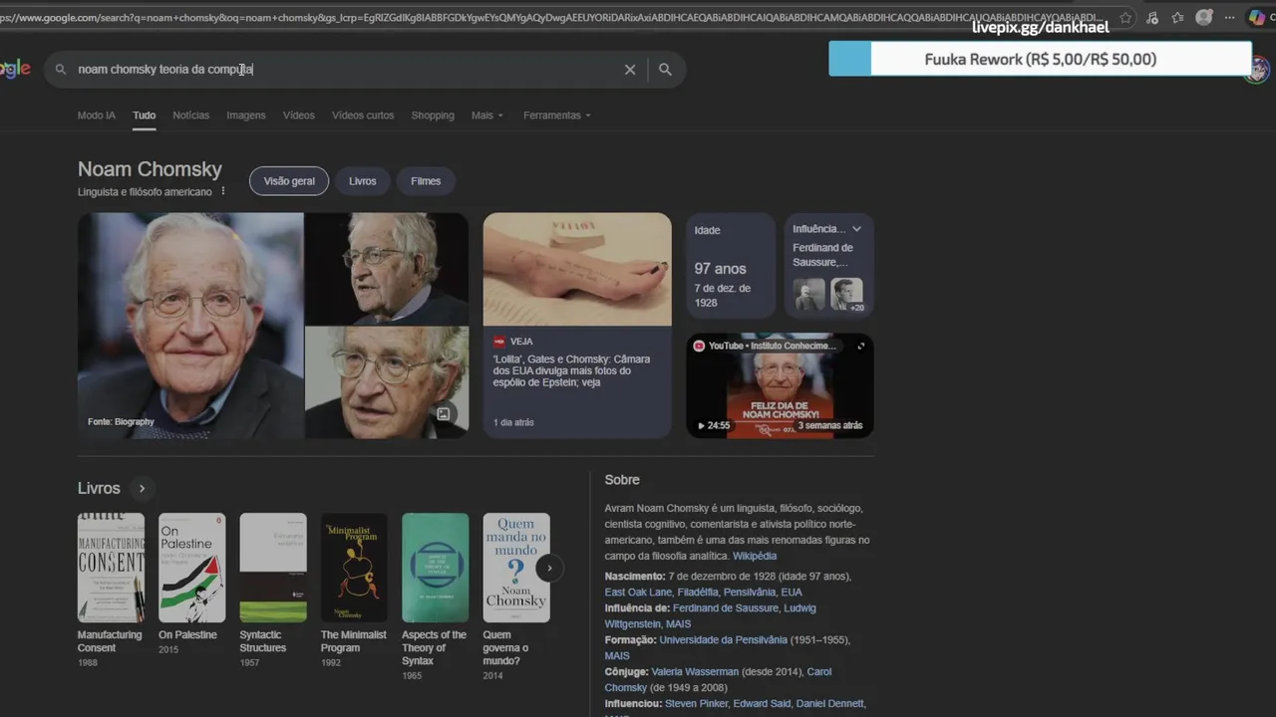The height and width of the screenshot is (717, 1276).
Task: Open the bottom-right Chomsky photo with glasses
Action: tap(387, 382)
